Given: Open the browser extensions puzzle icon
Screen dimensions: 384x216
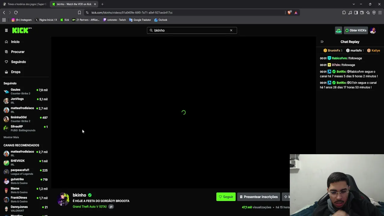Looking at the screenshot, I should coord(344,13).
